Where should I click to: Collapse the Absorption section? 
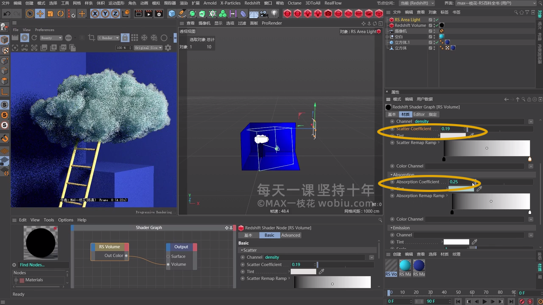click(392, 175)
